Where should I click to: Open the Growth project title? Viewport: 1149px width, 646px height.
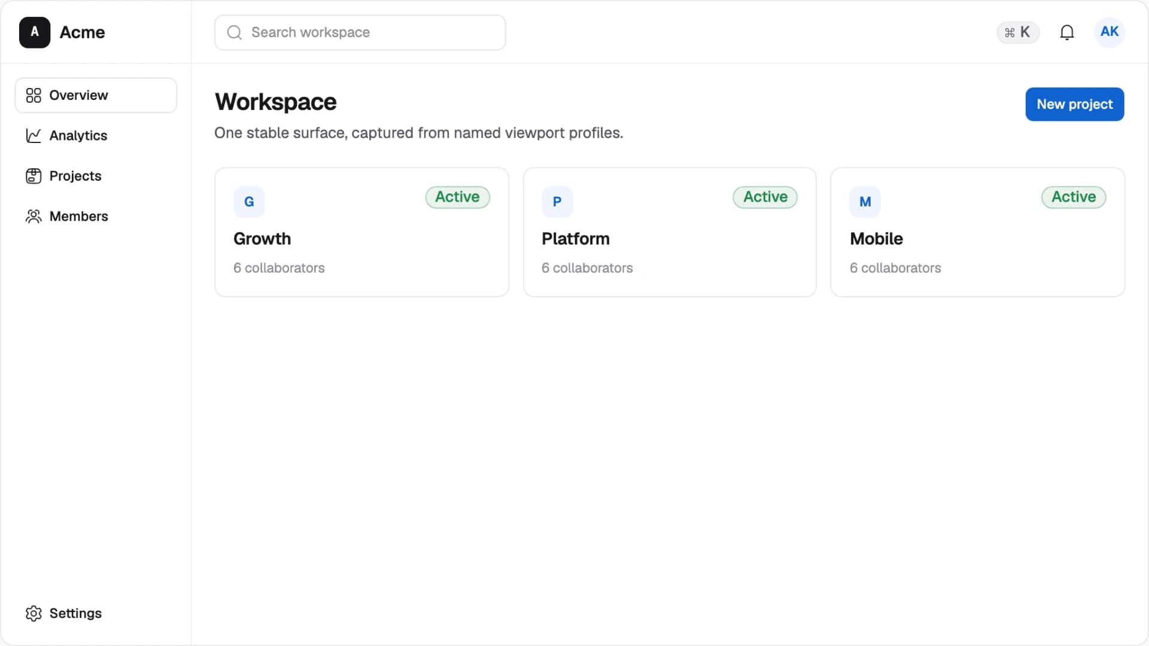(x=262, y=239)
